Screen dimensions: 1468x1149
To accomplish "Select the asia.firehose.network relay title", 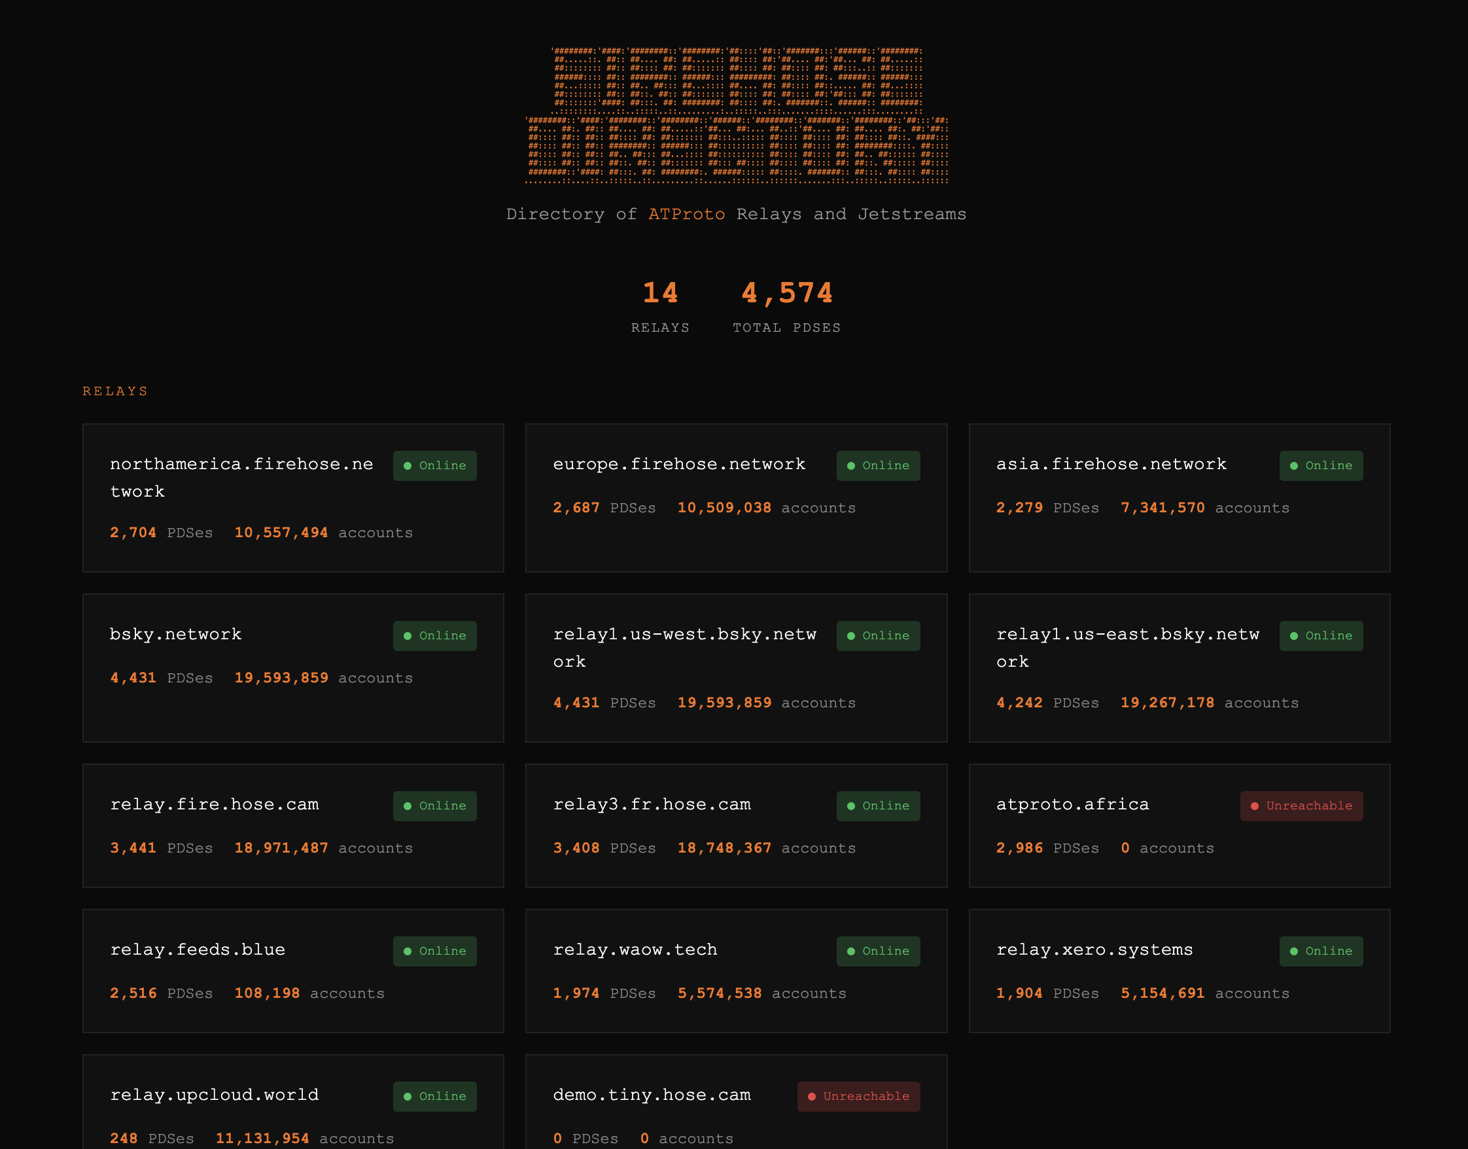I will pos(1111,464).
